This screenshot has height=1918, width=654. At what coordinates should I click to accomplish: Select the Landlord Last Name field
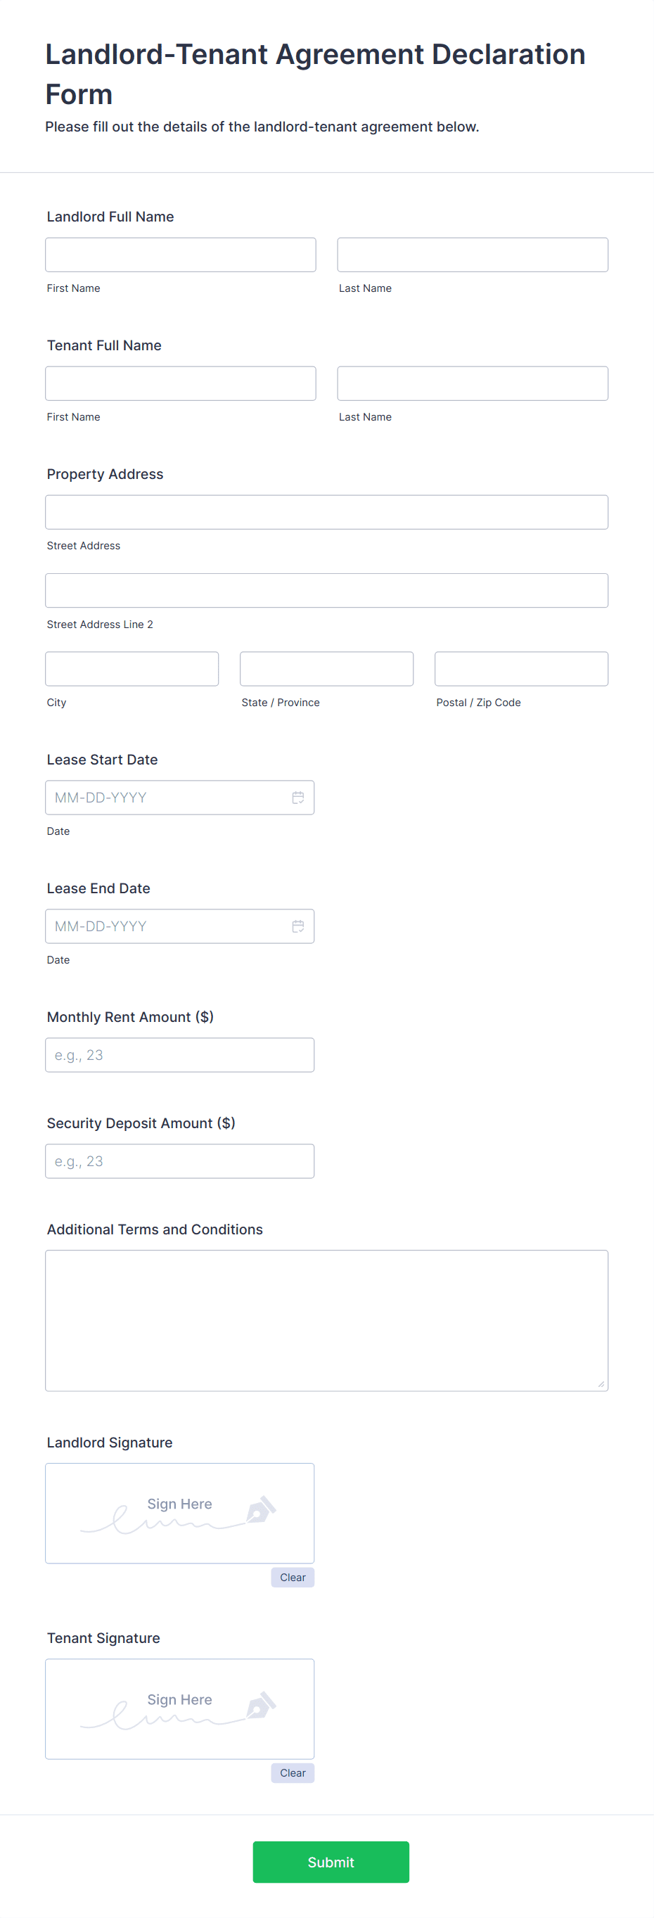[x=473, y=254]
